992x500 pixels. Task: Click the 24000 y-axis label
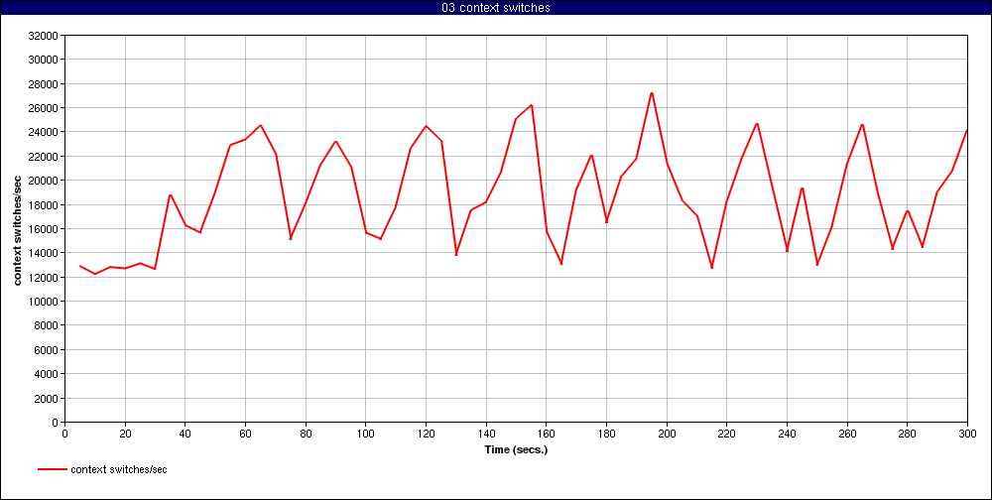click(x=45, y=132)
